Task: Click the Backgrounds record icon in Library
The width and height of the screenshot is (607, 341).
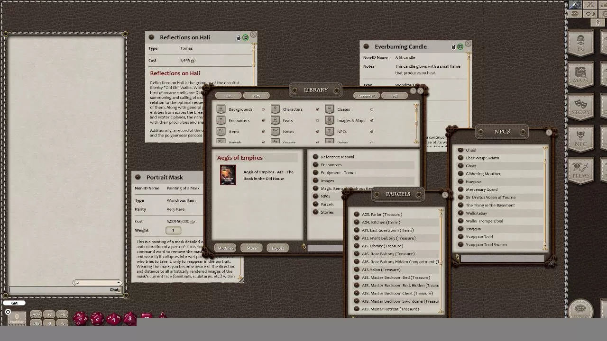Action: pyautogui.click(x=221, y=109)
